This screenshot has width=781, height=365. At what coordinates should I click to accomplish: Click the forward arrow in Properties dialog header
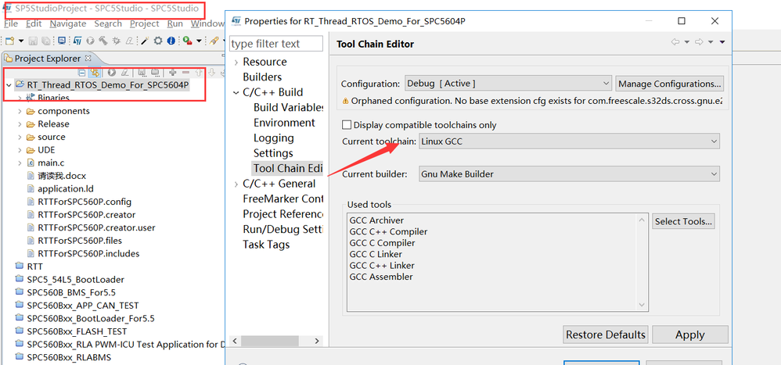point(699,42)
